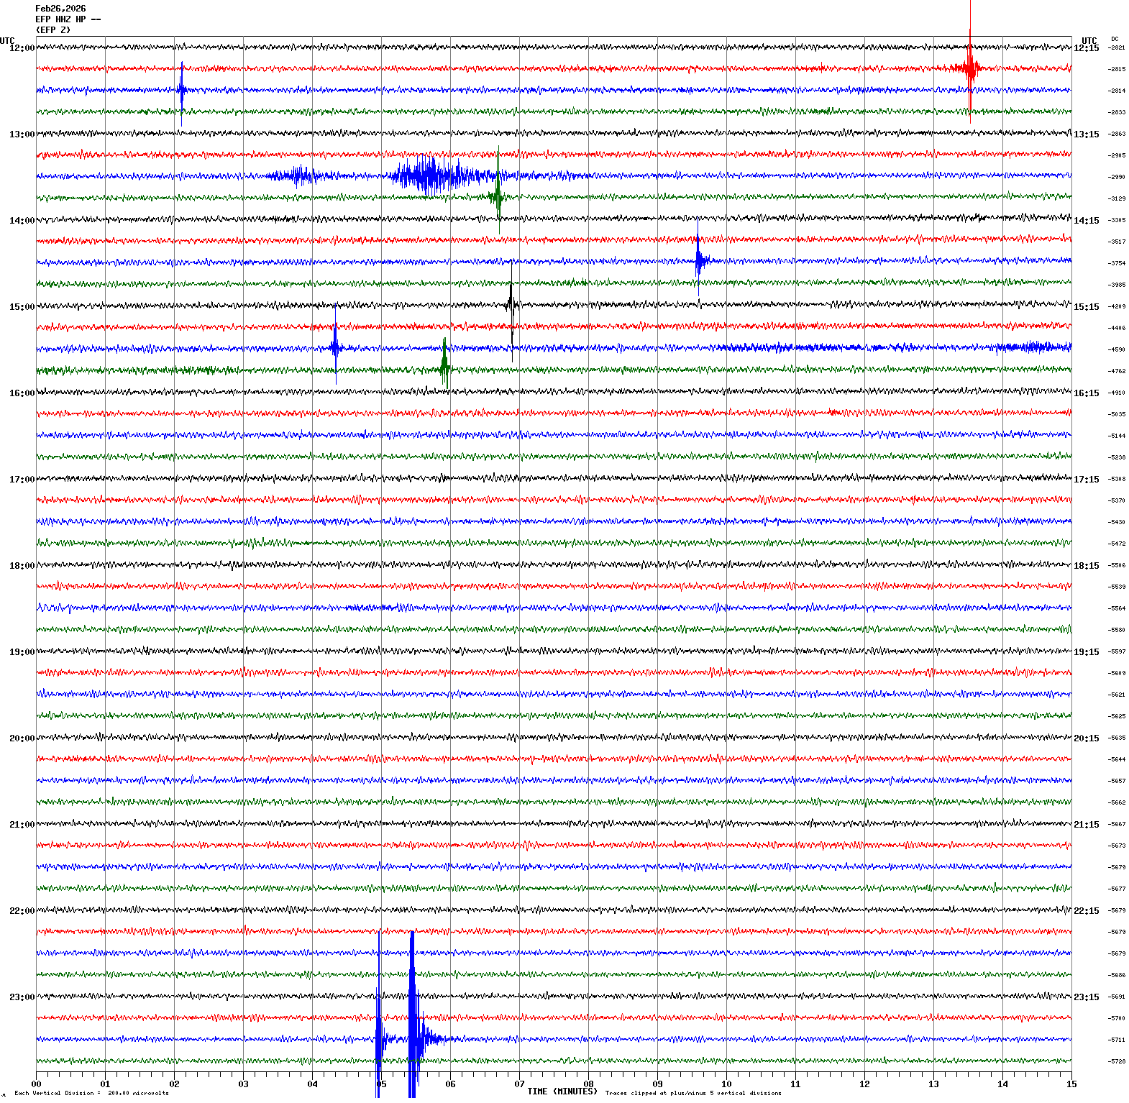The width and height of the screenshot is (1129, 1103).
Task: Click the TIME (MINUTES) axis title
Action: (x=562, y=1091)
